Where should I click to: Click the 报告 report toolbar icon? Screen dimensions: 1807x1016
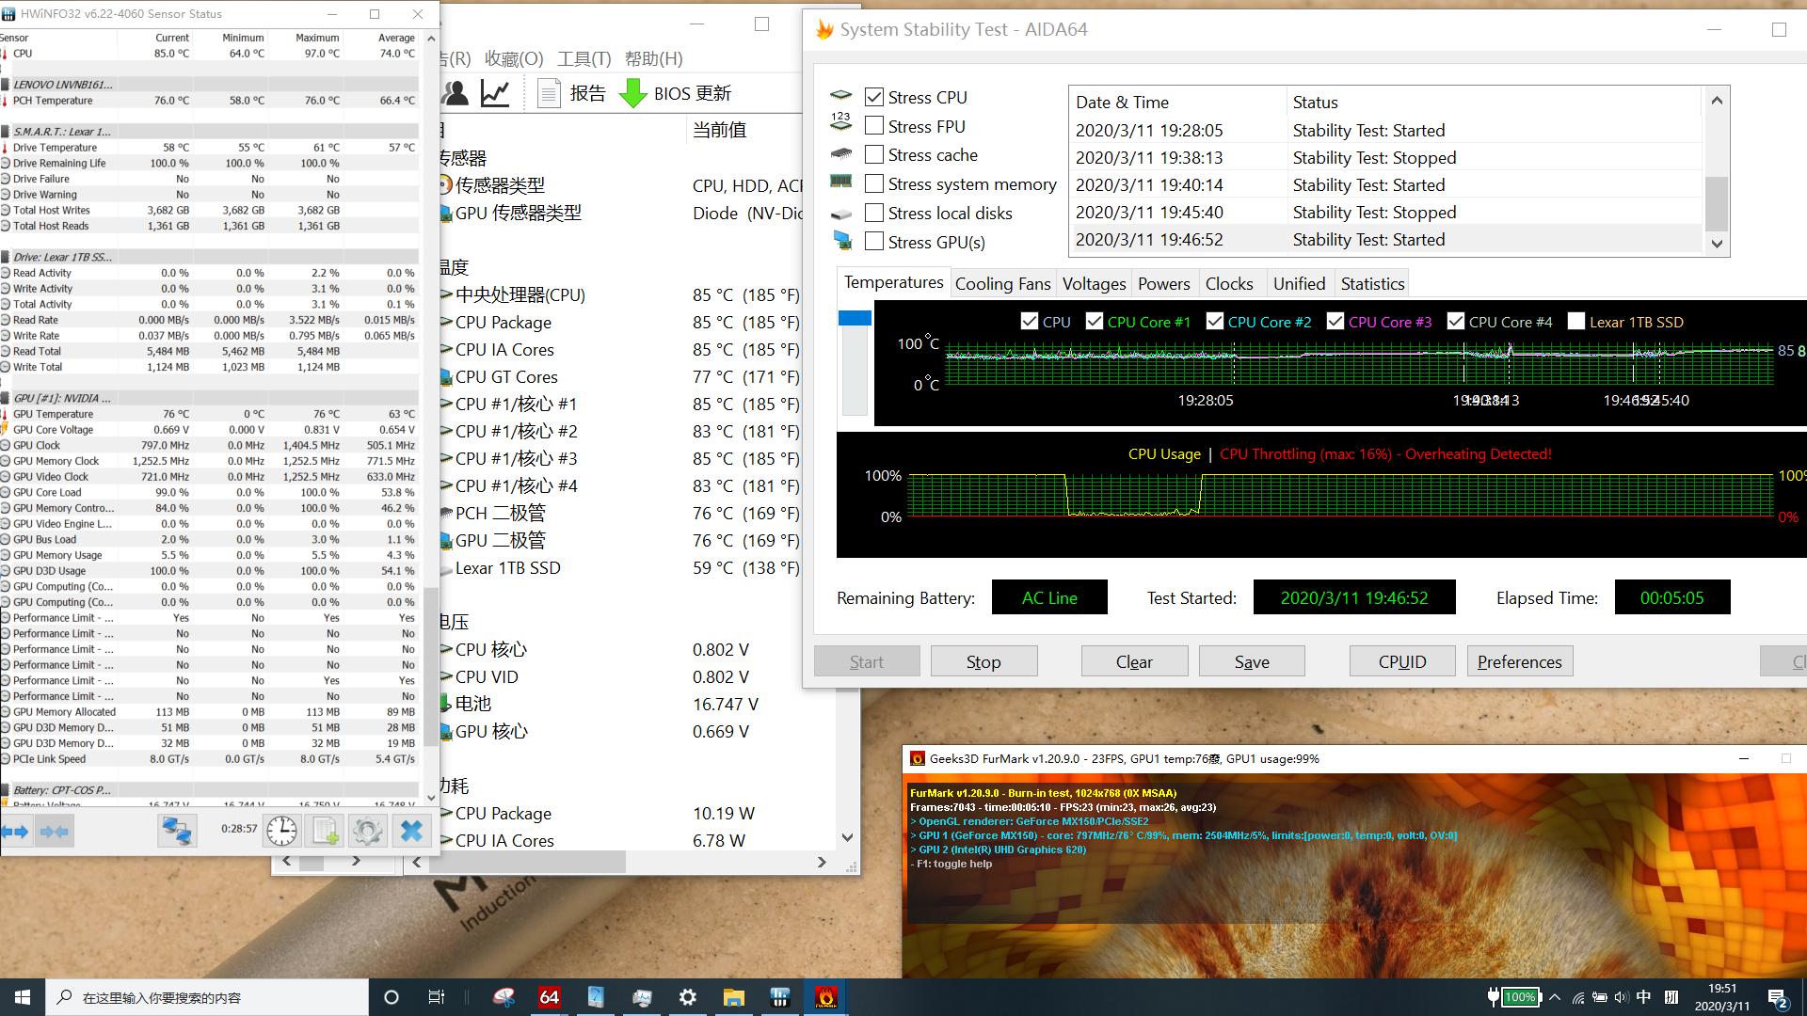tap(550, 93)
